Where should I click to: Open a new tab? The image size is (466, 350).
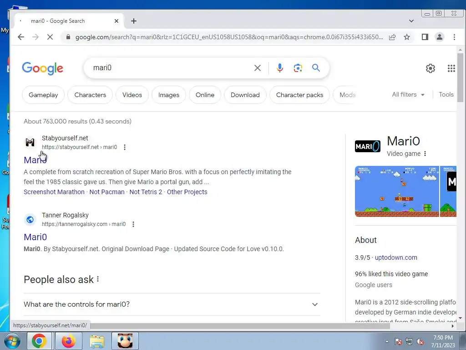point(134,21)
